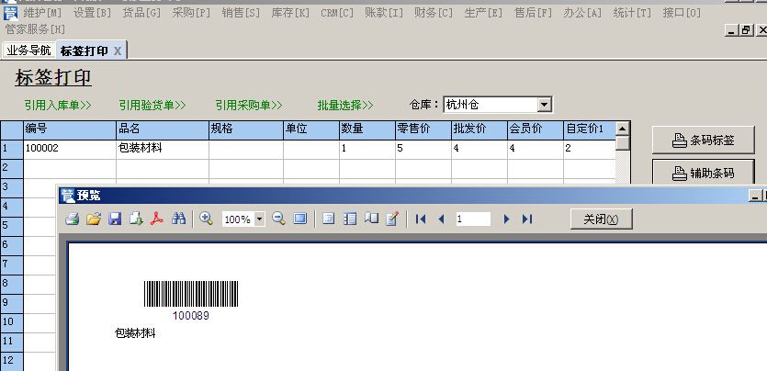The height and width of the screenshot is (371, 767).
Task: Zoom out of the preview page
Action: tap(279, 219)
